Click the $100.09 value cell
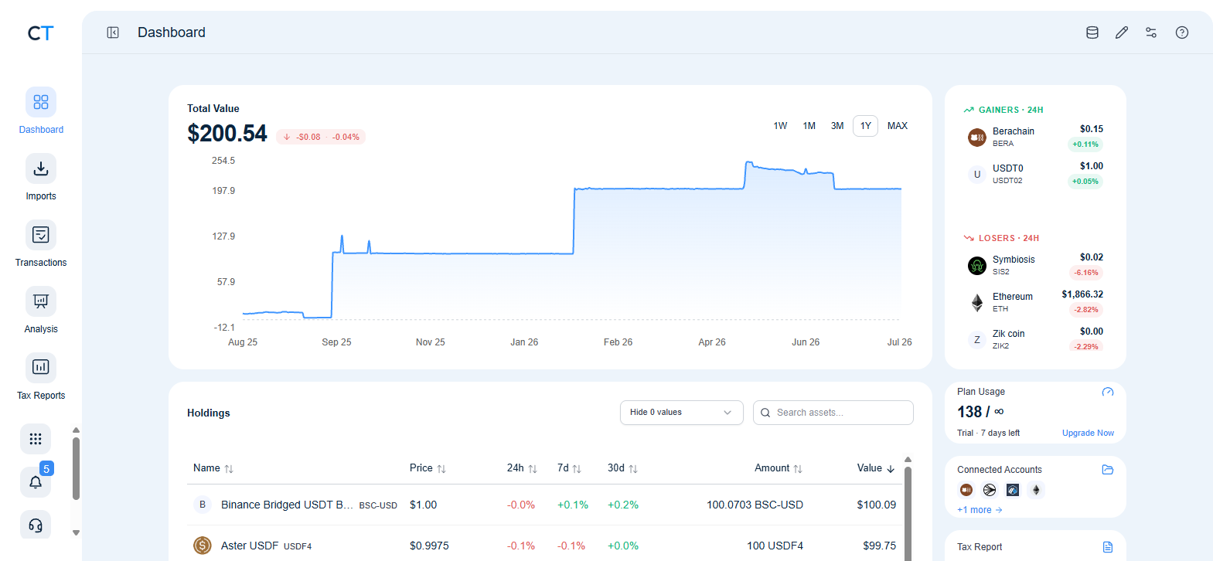This screenshot has width=1213, height=561. click(876, 505)
